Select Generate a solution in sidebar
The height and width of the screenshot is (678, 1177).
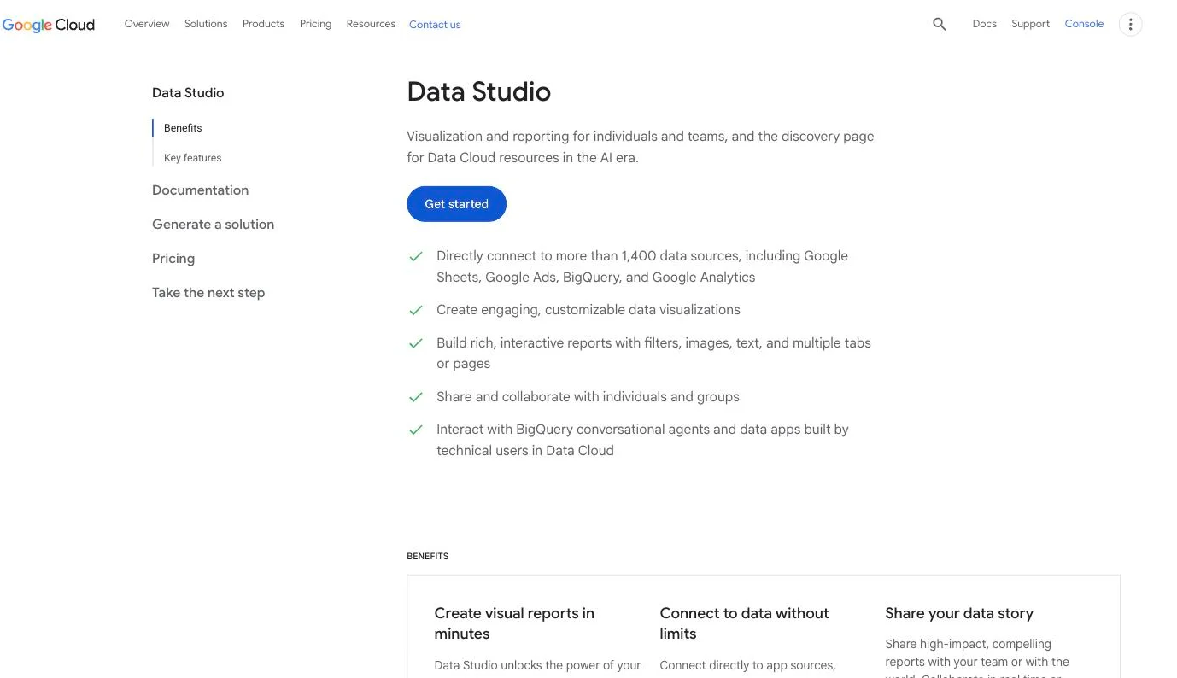(x=213, y=225)
